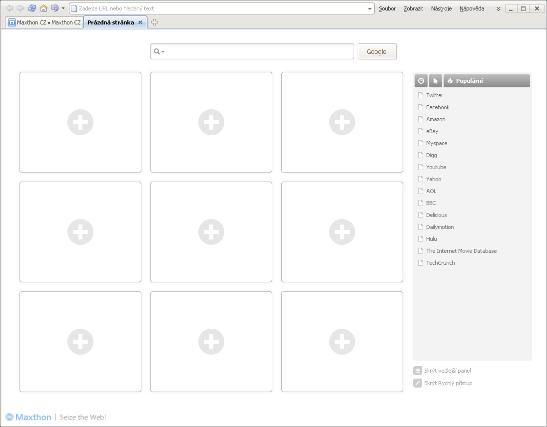Hide the side panel via Skrýt vedlejší panel

(448, 370)
